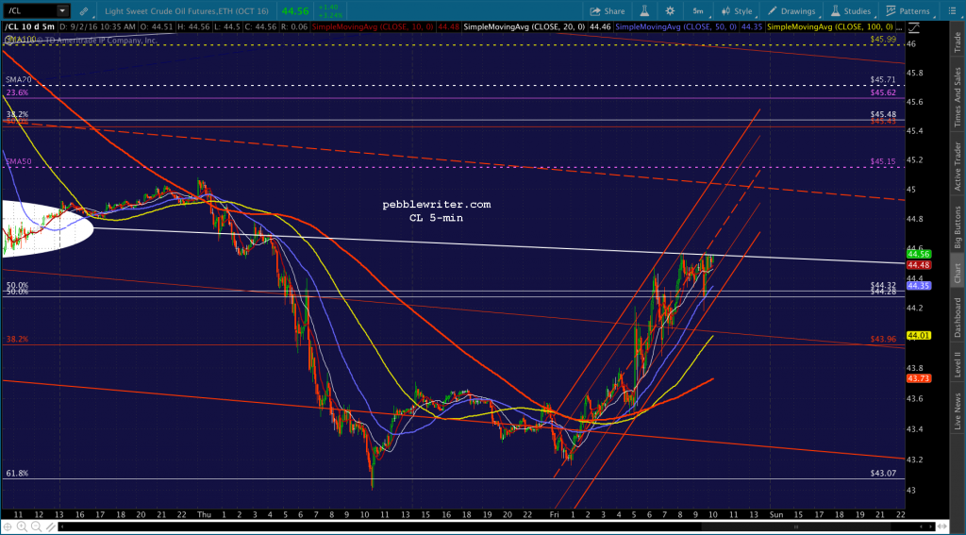This screenshot has height=535, width=966.
Task: Click the symbol link chain icon
Action: (x=84, y=11)
